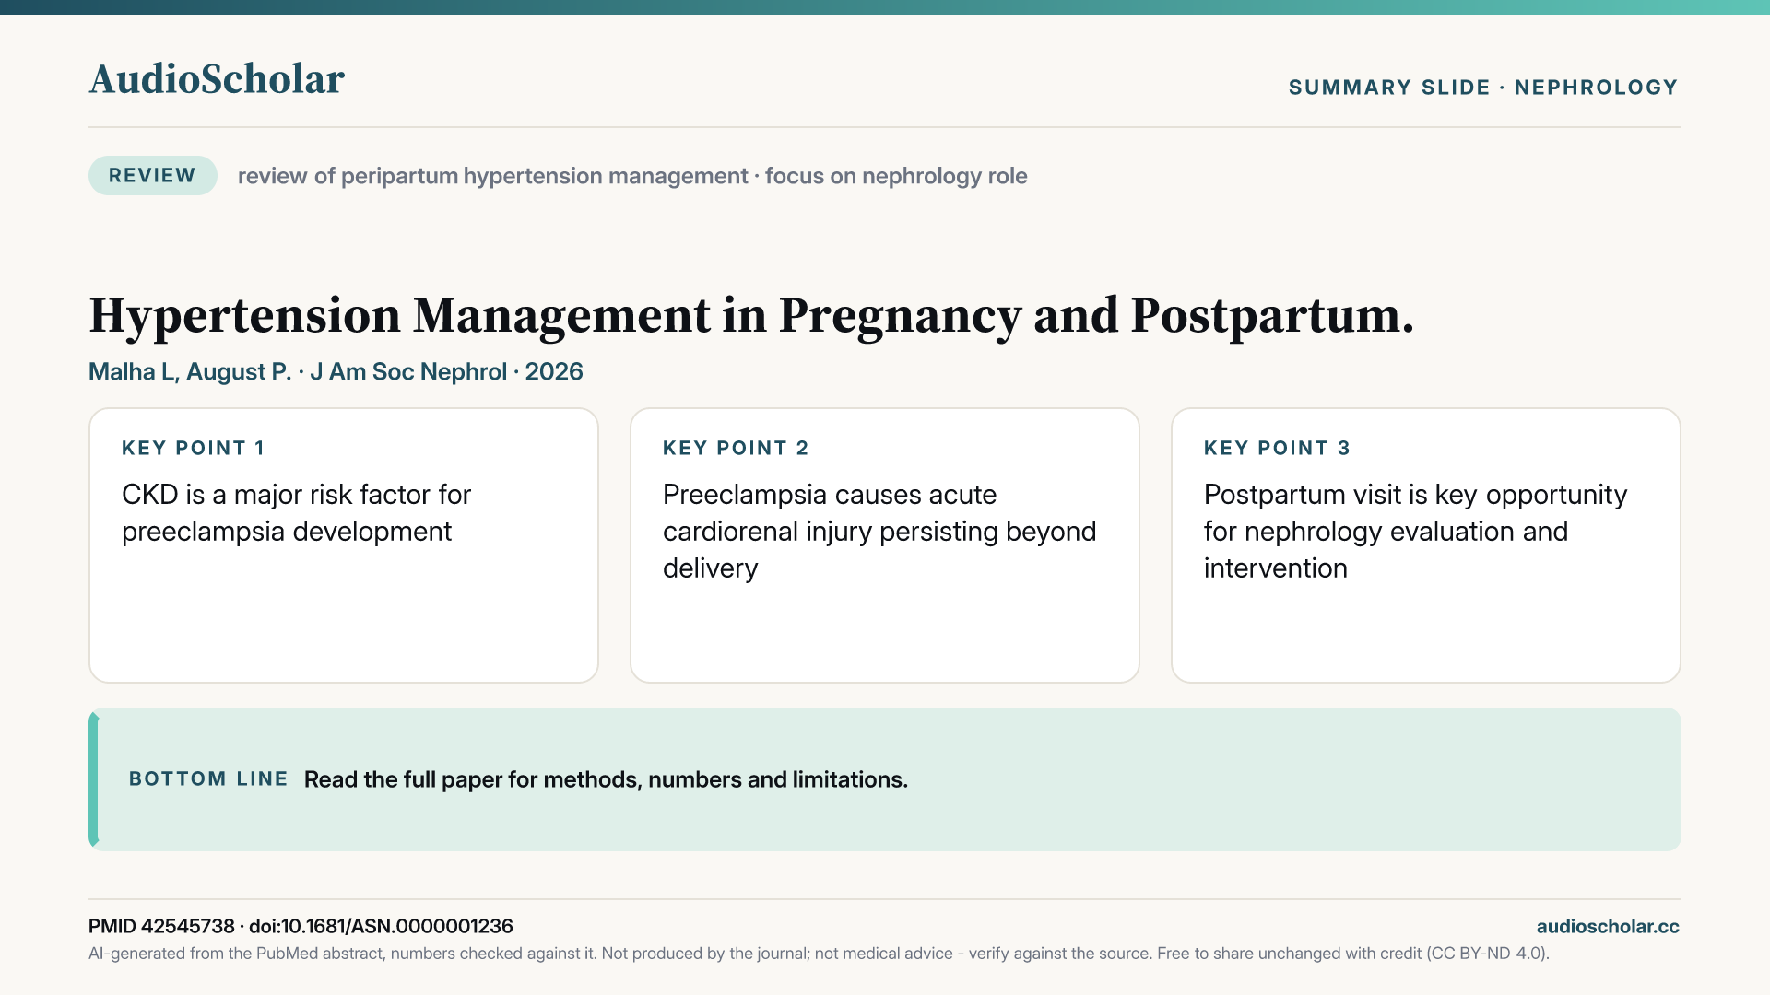This screenshot has height=995, width=1770.
Task: Click the REVIEW badge
Action: pos(153,175)
